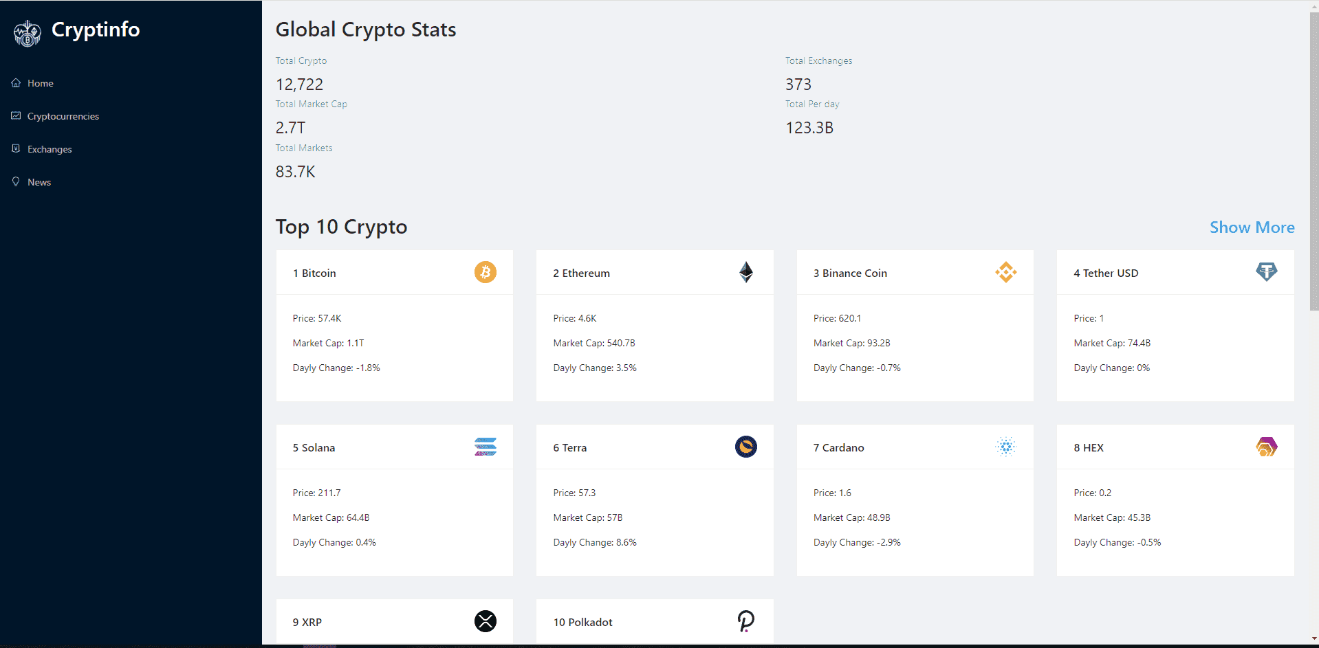Click the Cryptinfo title link
The width and height of the screenshot is (1319, 648).
coord(96,30)
